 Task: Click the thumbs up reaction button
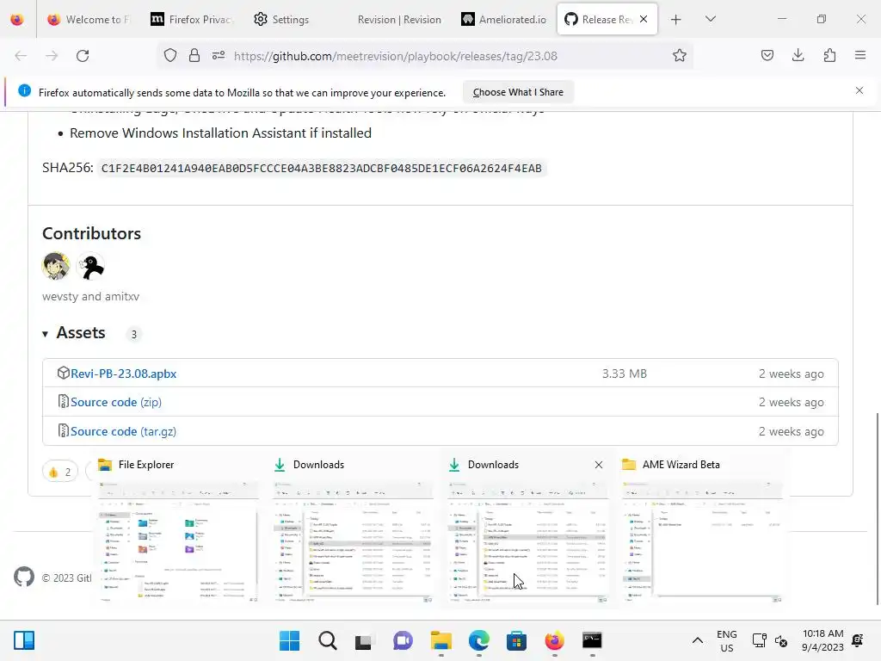pyautogui.click(x=59, y=472)
